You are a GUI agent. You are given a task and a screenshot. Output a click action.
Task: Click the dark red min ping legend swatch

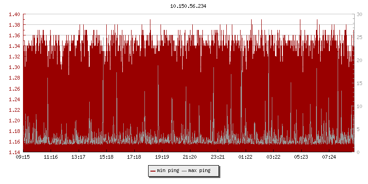153,171
